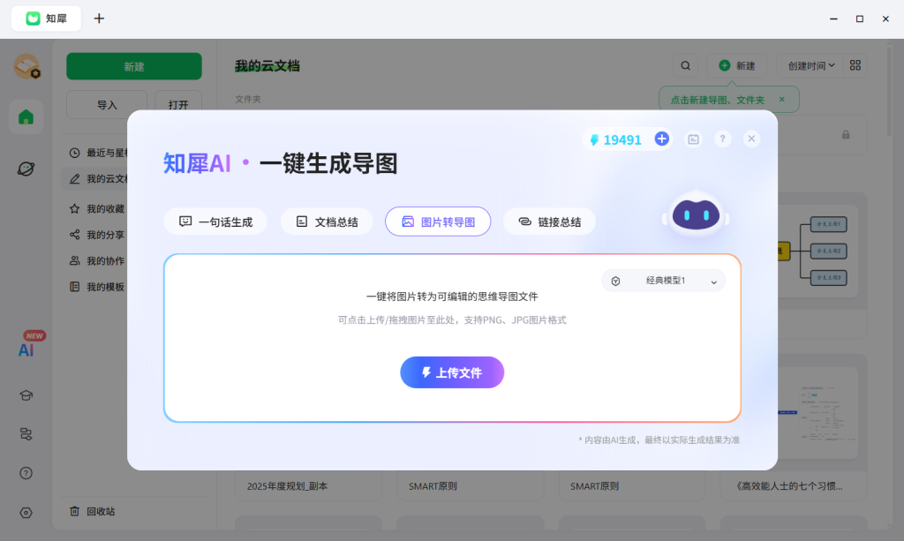
Task: Close the 知犀AI dialog
Action: pyautogui.click(x=751, y=139)
